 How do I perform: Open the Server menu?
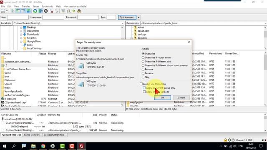tap(36, 6)
